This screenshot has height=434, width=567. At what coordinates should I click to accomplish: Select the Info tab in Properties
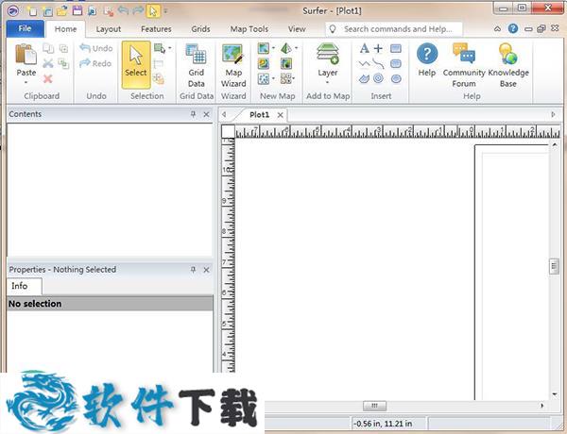click(x=20, y=286)
